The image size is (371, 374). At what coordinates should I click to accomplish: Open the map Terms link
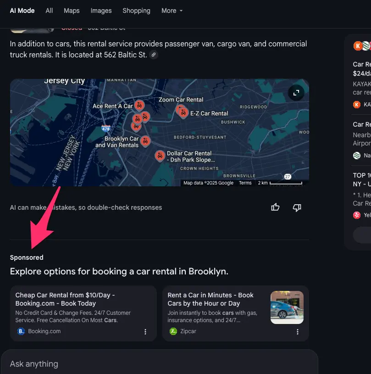245,183
